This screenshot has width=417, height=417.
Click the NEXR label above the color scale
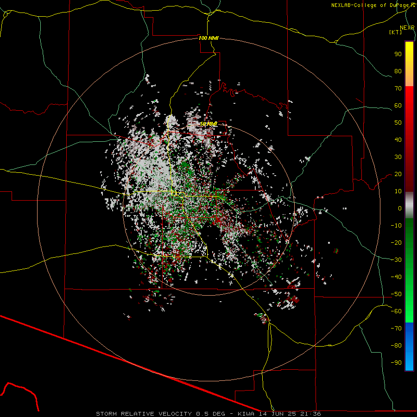click(407, 28)
